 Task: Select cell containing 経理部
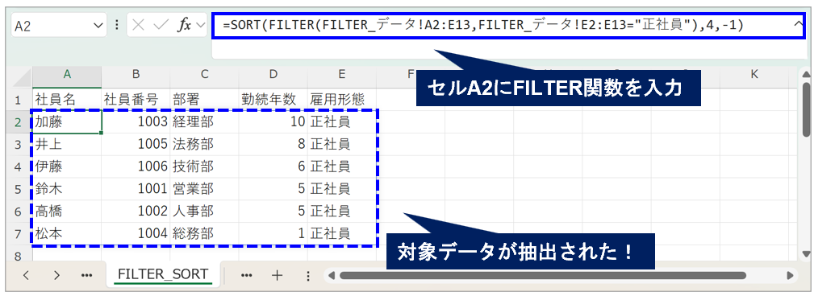(205, 122)
